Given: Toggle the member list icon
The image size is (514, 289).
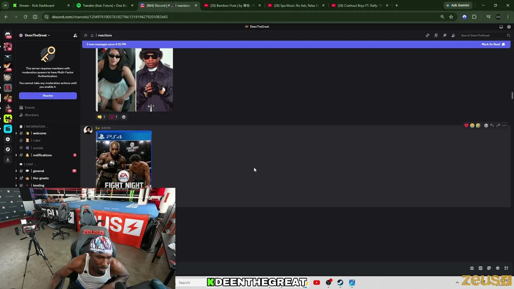Looking at the screenshot, I should [x=453, y=35].
